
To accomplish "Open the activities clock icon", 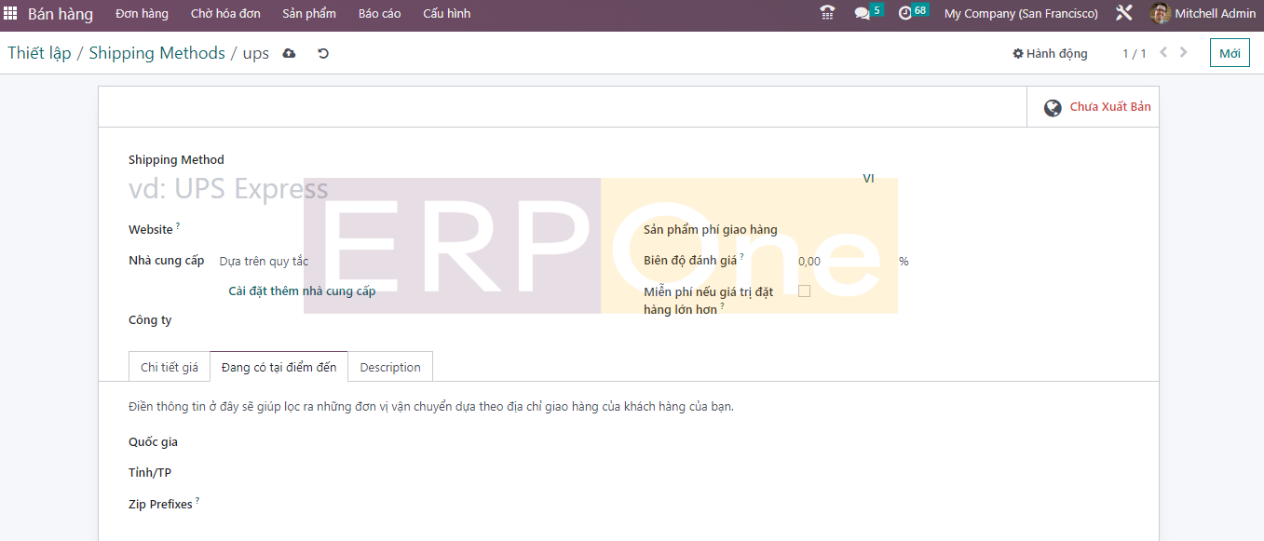I will coord(905,13).
